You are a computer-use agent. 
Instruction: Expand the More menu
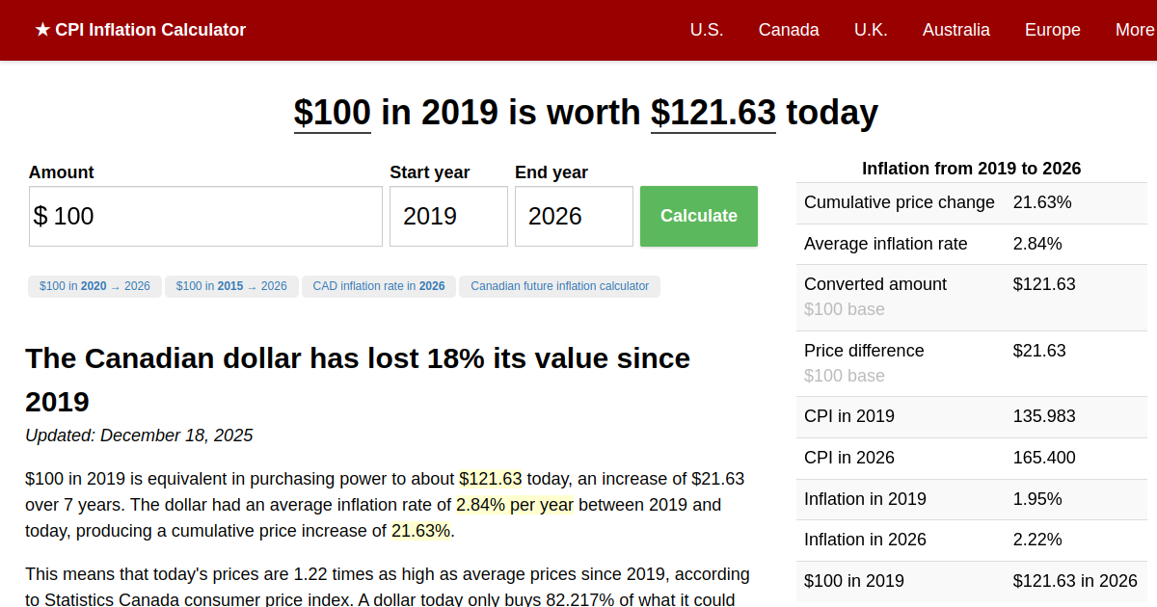click(x=1137, y=30)
